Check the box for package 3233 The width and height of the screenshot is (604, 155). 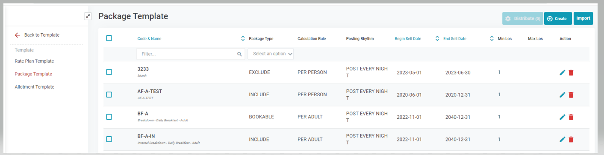pyautogui.click(x=109, y=72)
